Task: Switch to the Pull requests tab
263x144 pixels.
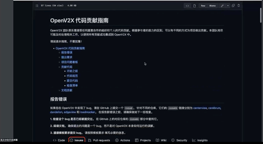Action: (x=99, y=140)
